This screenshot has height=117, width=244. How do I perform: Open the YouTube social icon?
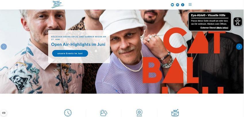pyautogui.click(x=172, y=5)
